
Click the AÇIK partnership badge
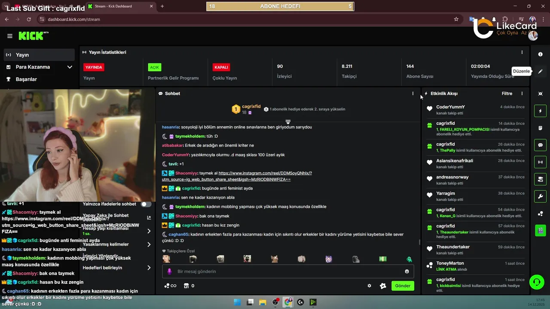click(x=155, y=67)
